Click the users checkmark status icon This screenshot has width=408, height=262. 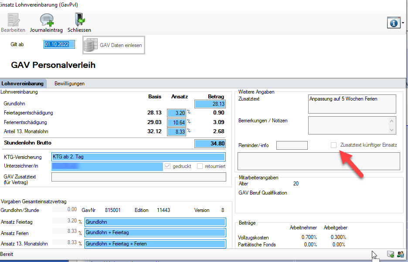[401, 254]
